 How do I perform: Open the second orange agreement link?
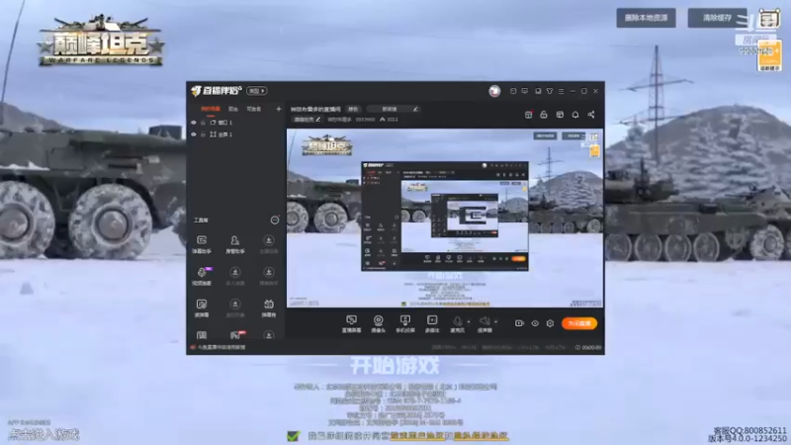481,436
